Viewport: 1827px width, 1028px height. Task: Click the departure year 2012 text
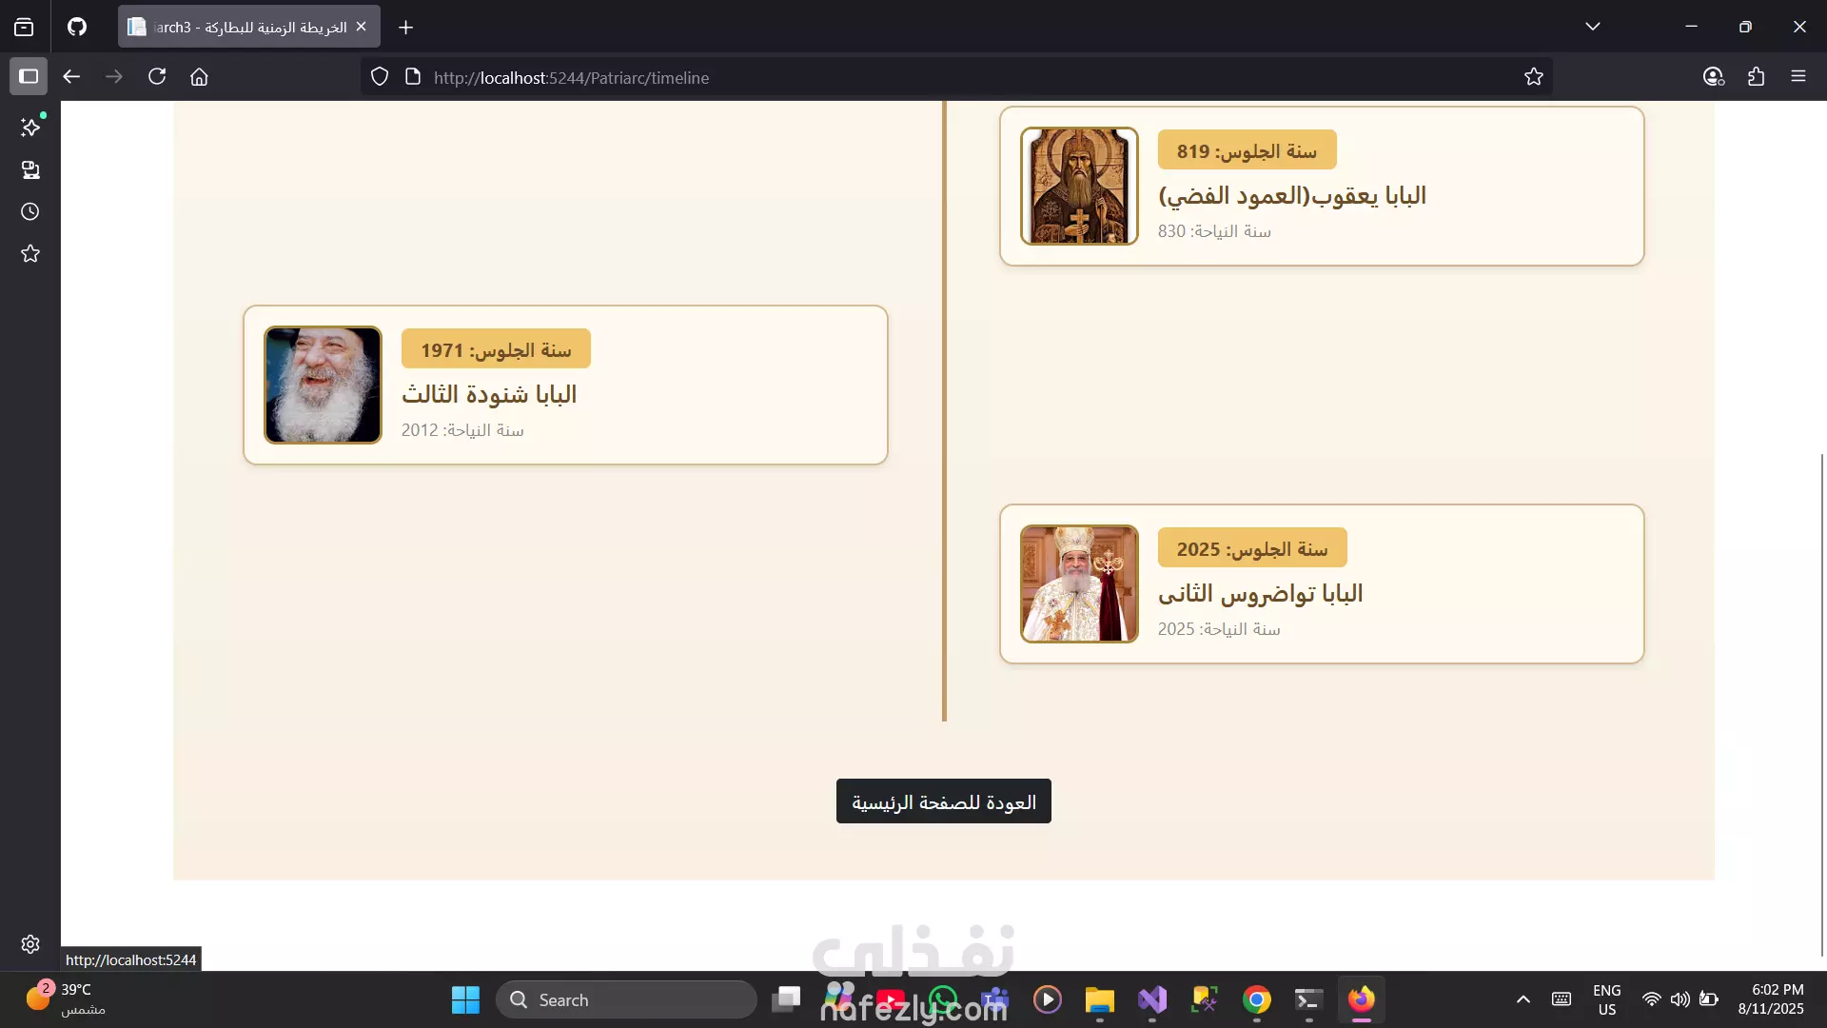[462, 430]
